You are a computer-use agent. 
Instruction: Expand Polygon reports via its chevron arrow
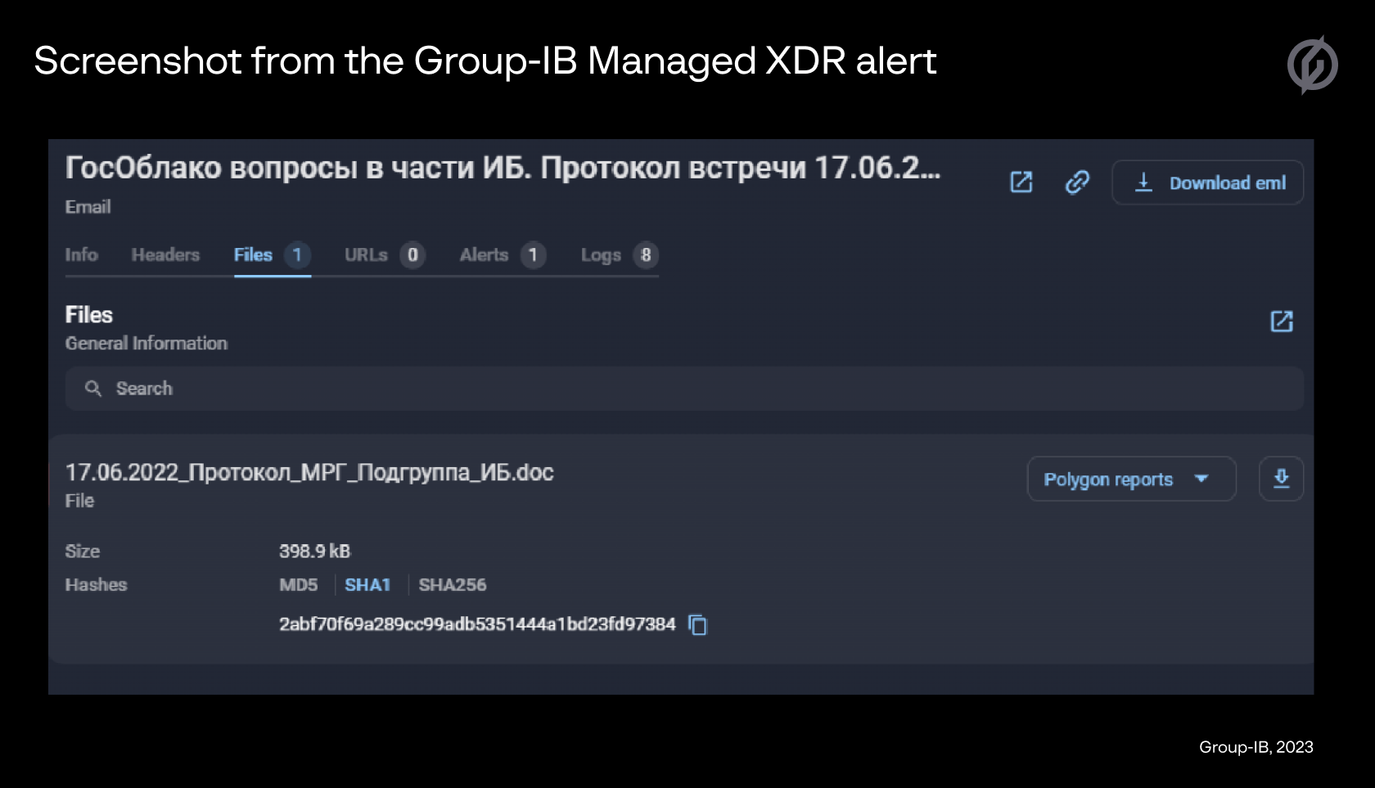tap(1201, 480)
